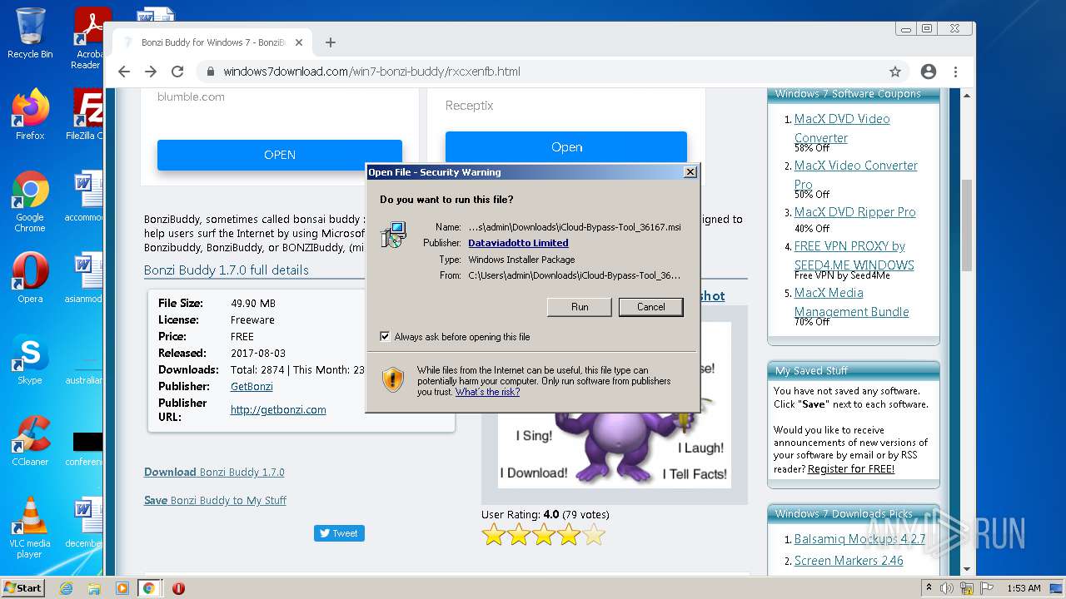
Task: Click the clock showing 1:53 AM
Action: pyautogui.click(x=1024, y=588)
